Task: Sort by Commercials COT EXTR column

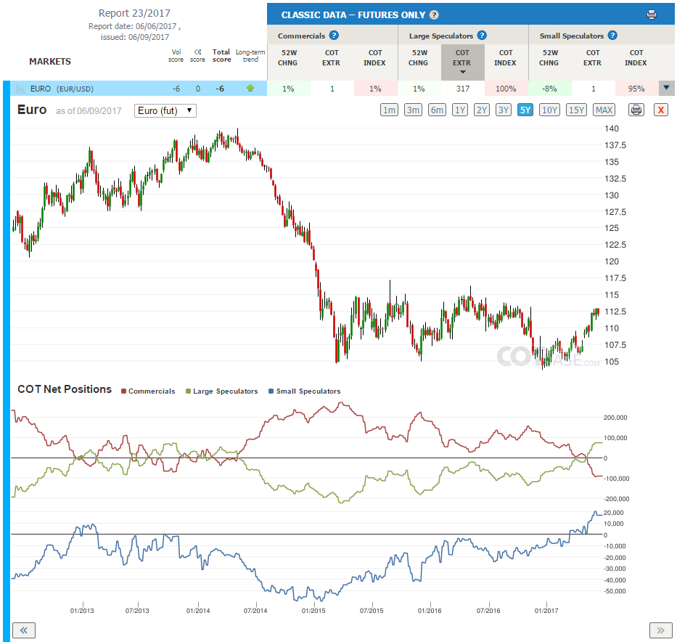Action: pos(331,57)
